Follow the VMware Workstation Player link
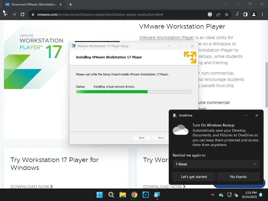The width and height of the screenshot is (268, 201). [x=166, y=38]
